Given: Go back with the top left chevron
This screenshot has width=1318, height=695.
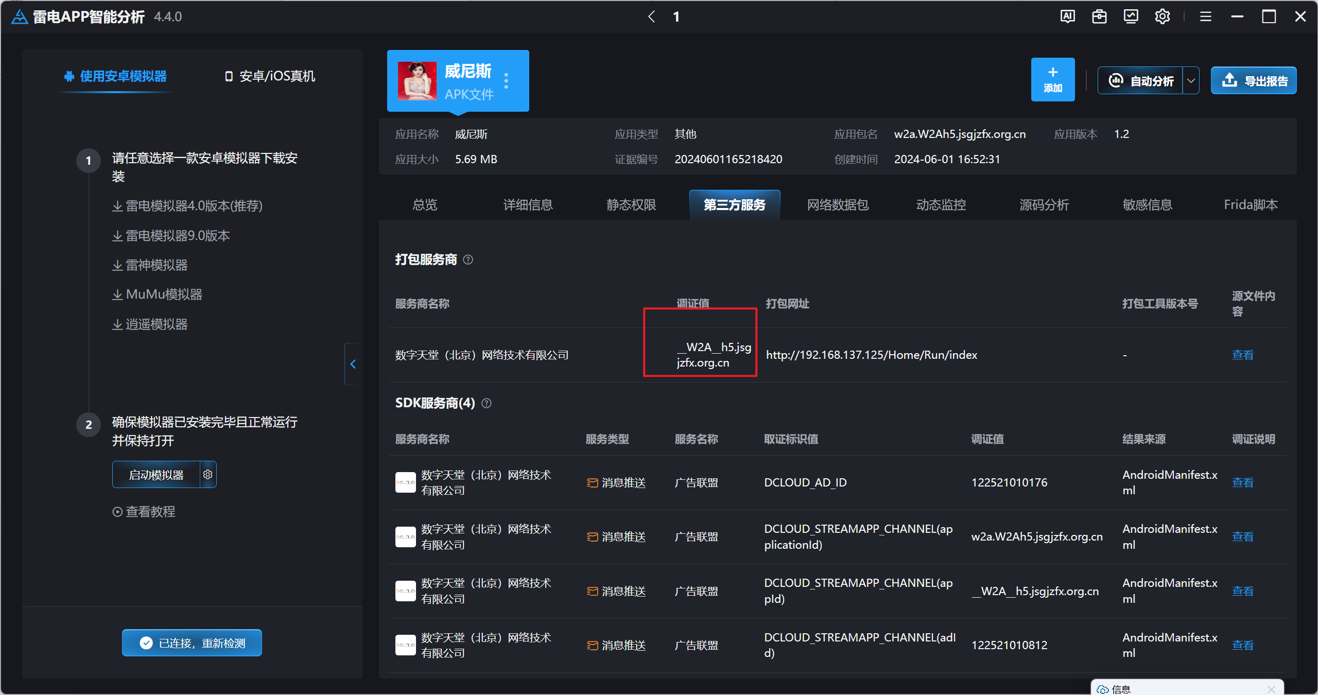Looking at the screenshot, I should click(652, 16).
